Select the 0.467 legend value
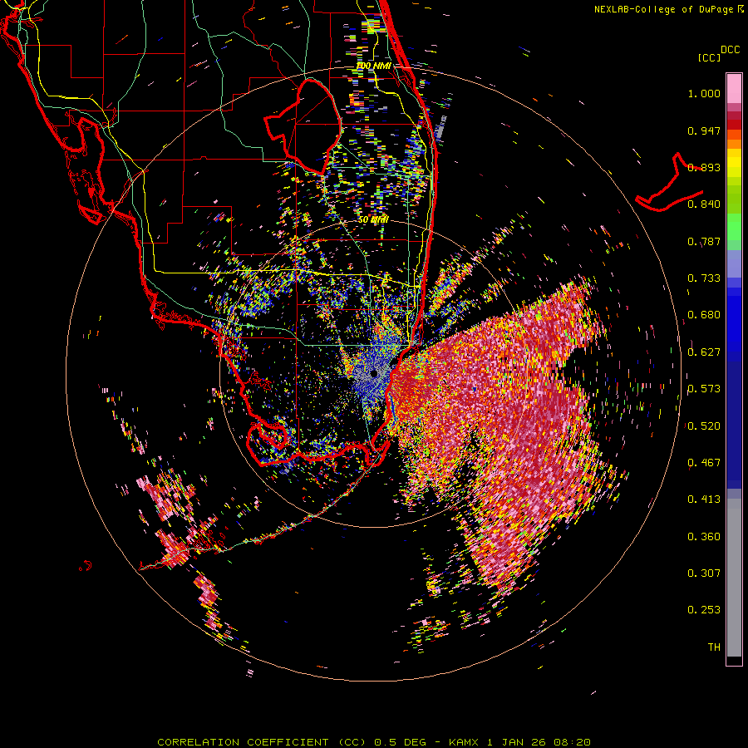748x748 pixels. [x=704, y=463]
